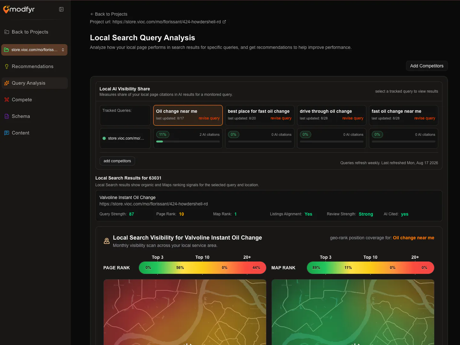Select the 'drive through oil change' query
The height and width of the screenshot is (345, 460).
[x=332, y=115]
